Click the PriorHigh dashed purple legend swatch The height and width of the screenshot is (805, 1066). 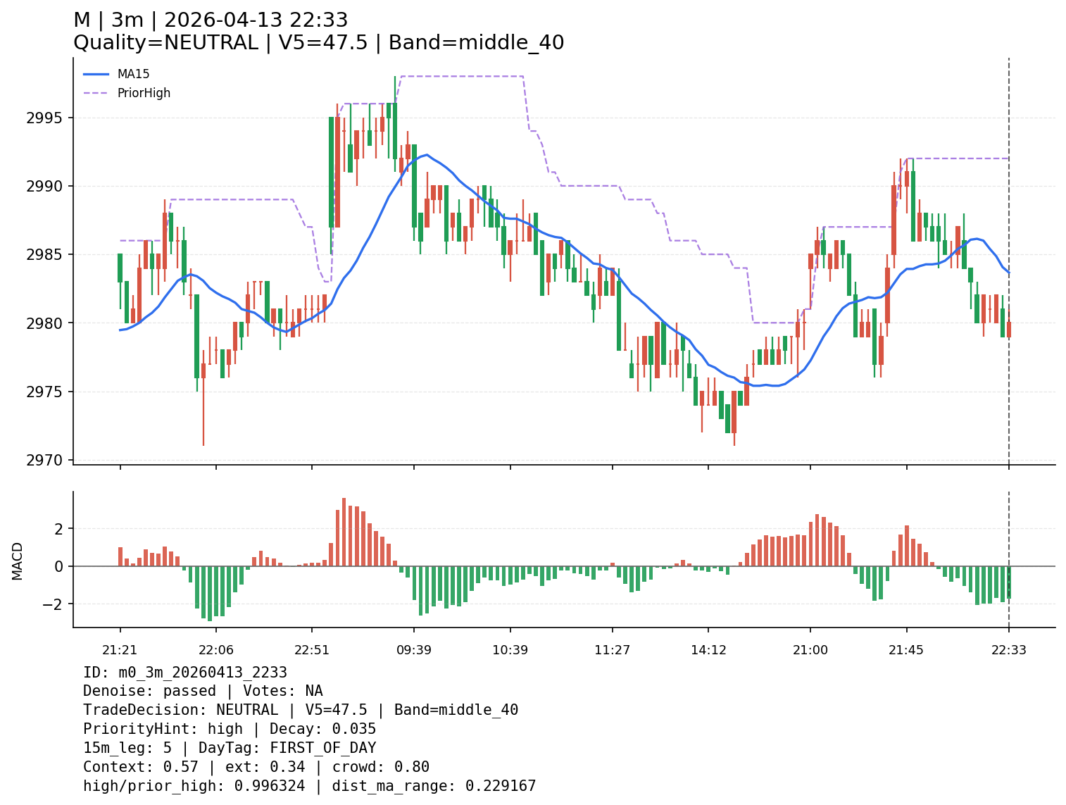[x=96, y=93]
